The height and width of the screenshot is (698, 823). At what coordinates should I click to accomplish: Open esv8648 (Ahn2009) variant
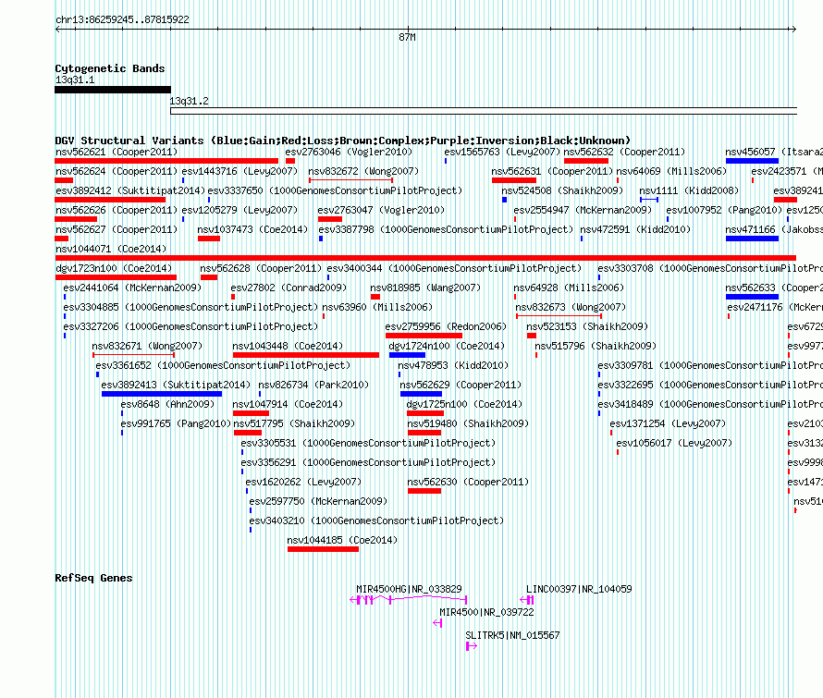[167, 405]
